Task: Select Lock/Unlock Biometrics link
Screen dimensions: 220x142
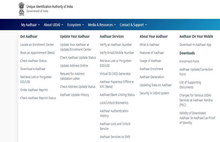Action: 114,103
